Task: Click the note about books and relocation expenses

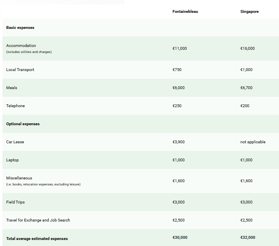Action: 43,184
